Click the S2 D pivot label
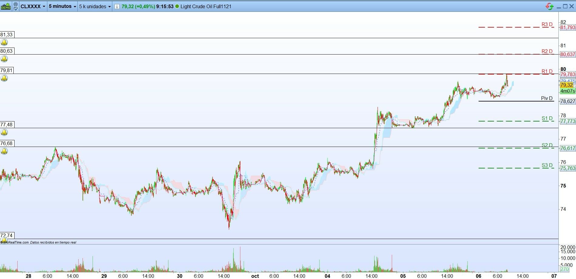Image resolution: width=576 pixels, height=279 pixels. 547,145
